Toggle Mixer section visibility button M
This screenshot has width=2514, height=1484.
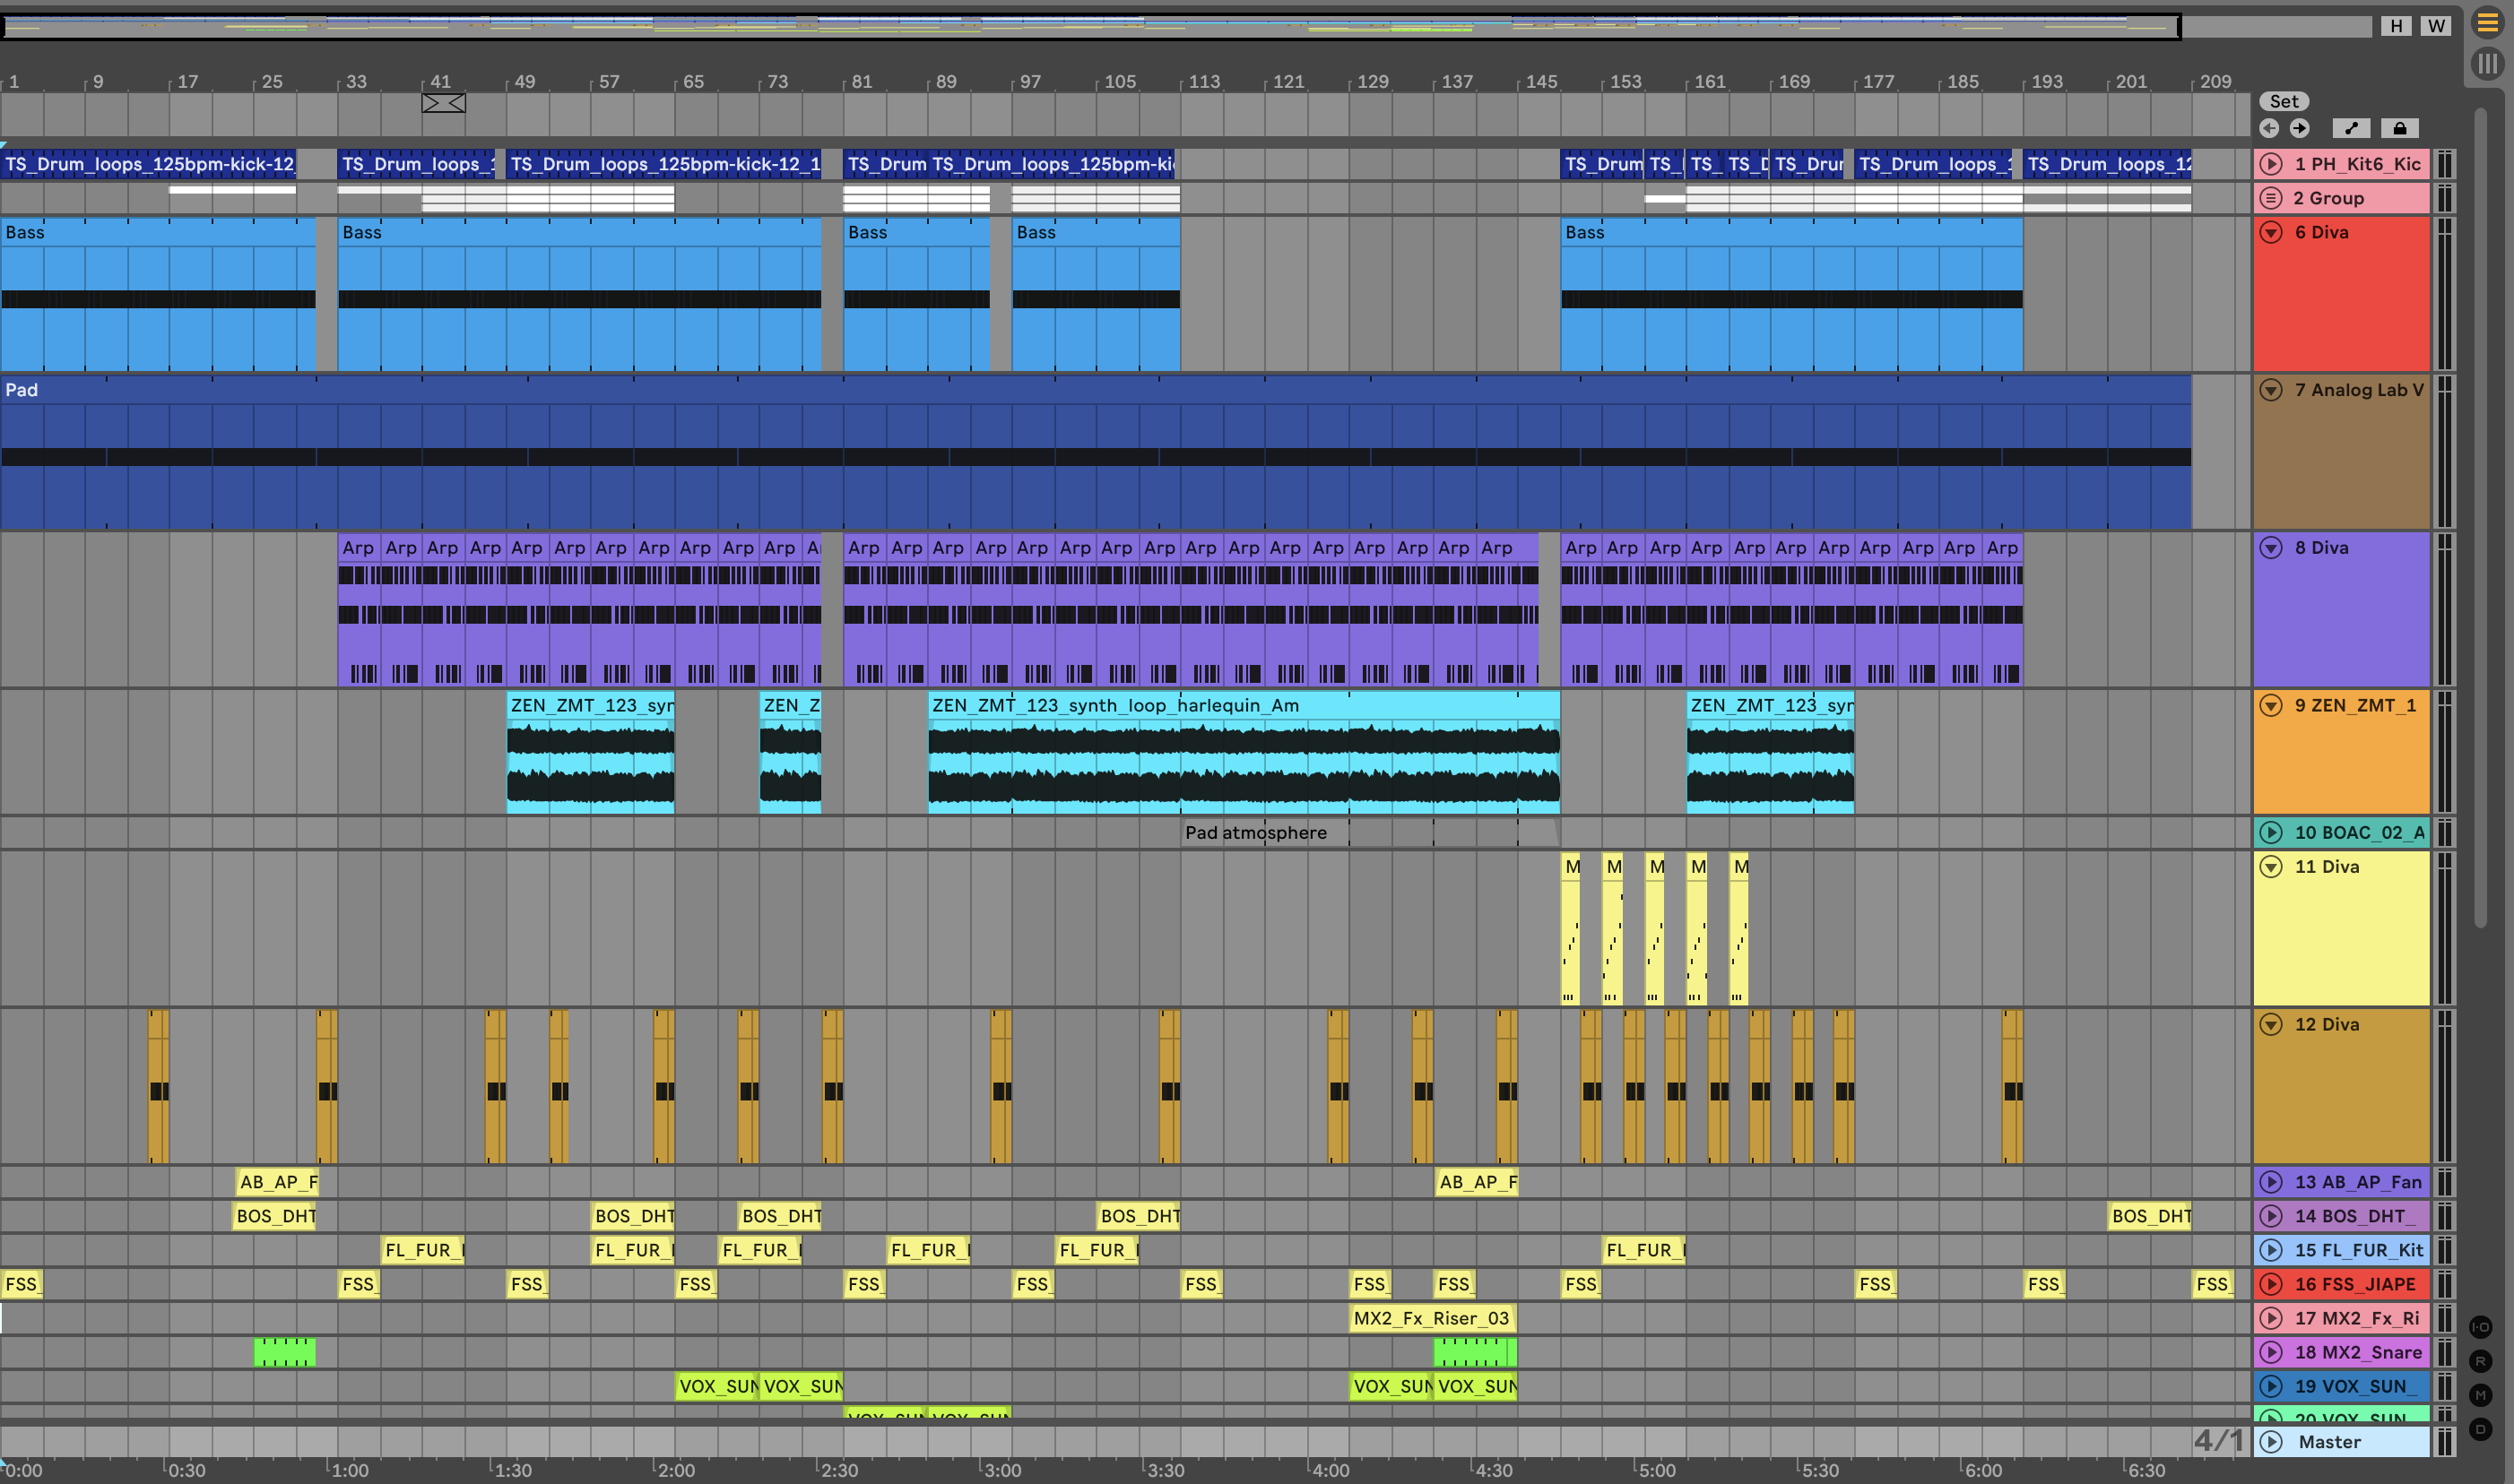tap(2481, 1395)
